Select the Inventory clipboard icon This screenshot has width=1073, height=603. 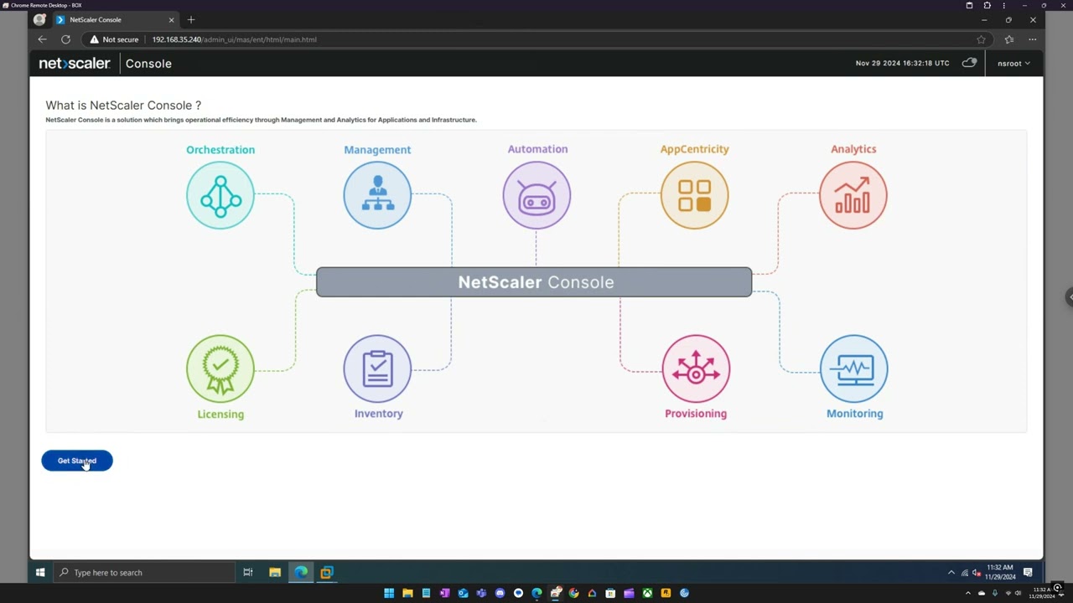[x=377, y=368]
